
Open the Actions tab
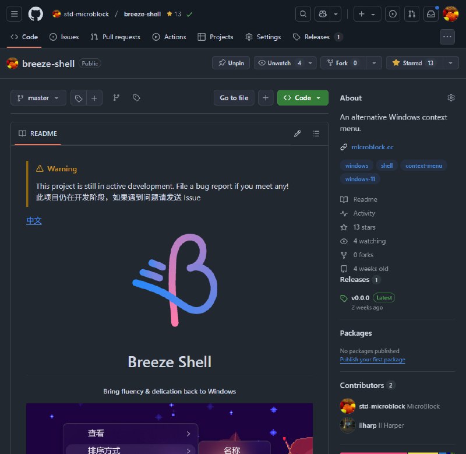[x=169, y=37]
